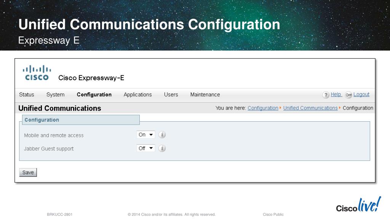
Task: Click the current Configuration breadcrumb text
Action: [x=358, y=108]
